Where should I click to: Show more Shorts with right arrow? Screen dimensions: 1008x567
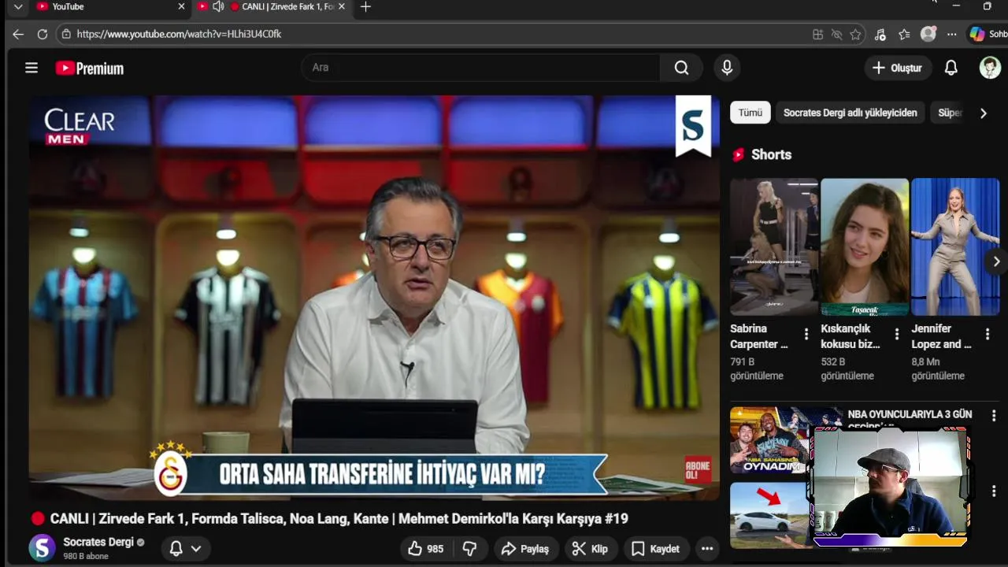[996, 261]
